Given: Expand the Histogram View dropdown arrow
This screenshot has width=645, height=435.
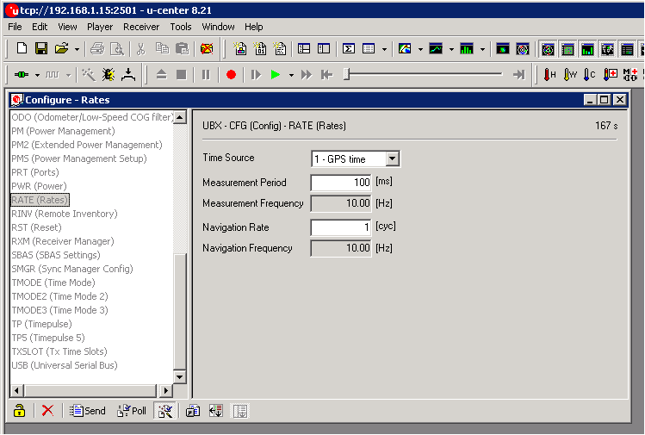Looking at the screenshot, I should pyautogui.click(x=482, y=49).
